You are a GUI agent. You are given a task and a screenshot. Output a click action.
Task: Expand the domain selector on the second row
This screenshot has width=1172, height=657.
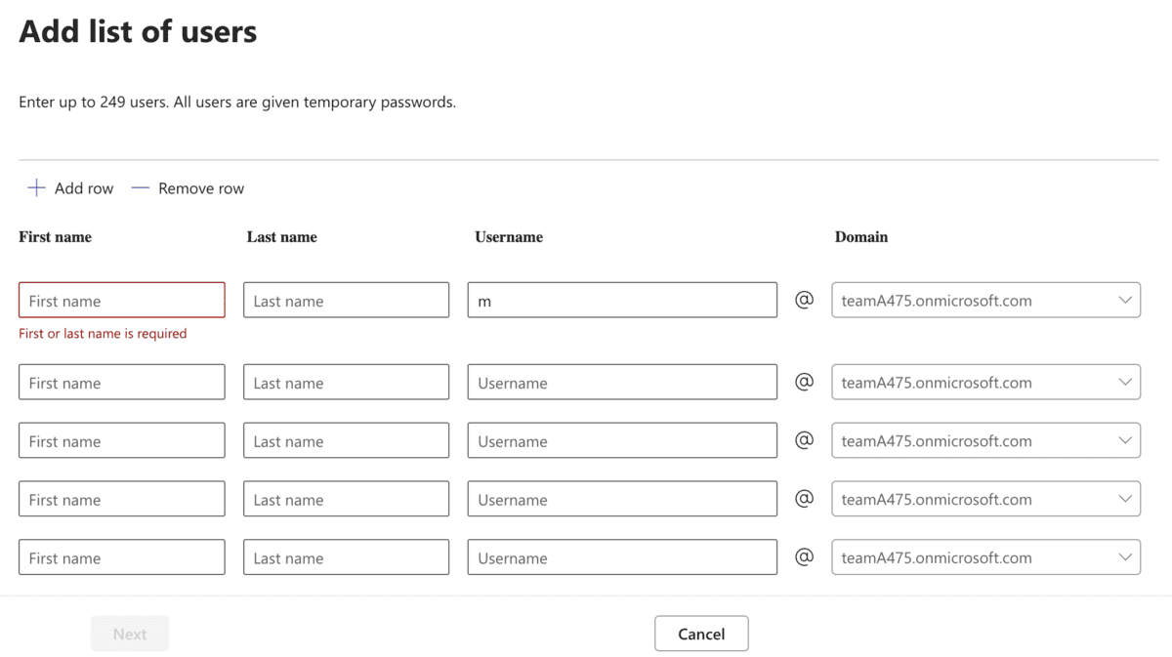click(x=1125, y=382)
